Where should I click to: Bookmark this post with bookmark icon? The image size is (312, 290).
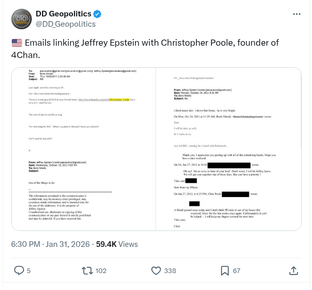225,270
